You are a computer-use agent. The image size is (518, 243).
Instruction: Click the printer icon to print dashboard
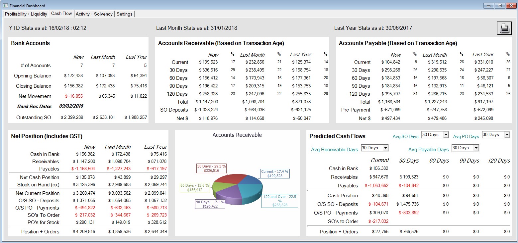(504, 28)
